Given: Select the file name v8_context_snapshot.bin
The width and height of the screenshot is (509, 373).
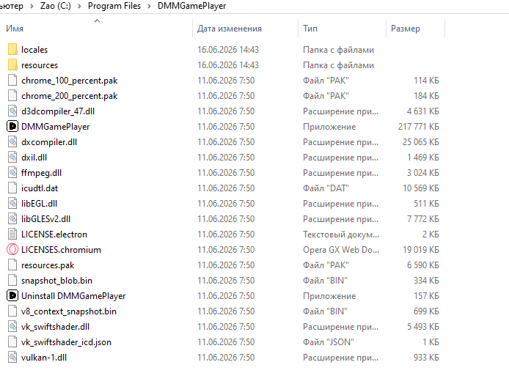Looking at the screenshot, I should pos(69,311).
